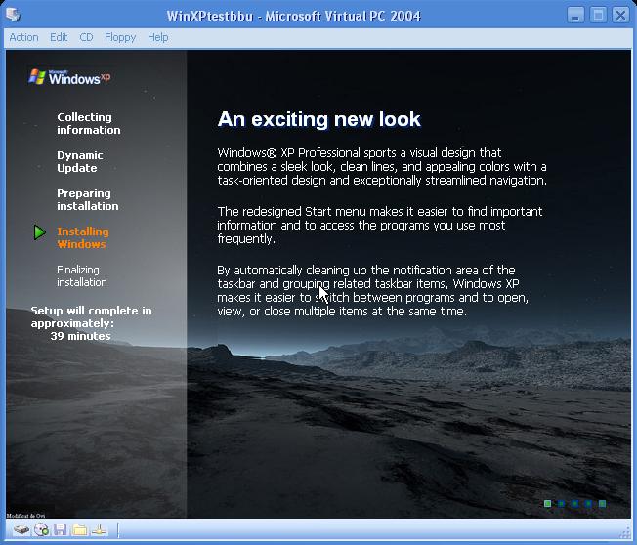
Task: Close the Virtual PC window
Action: tap(620, 16)
